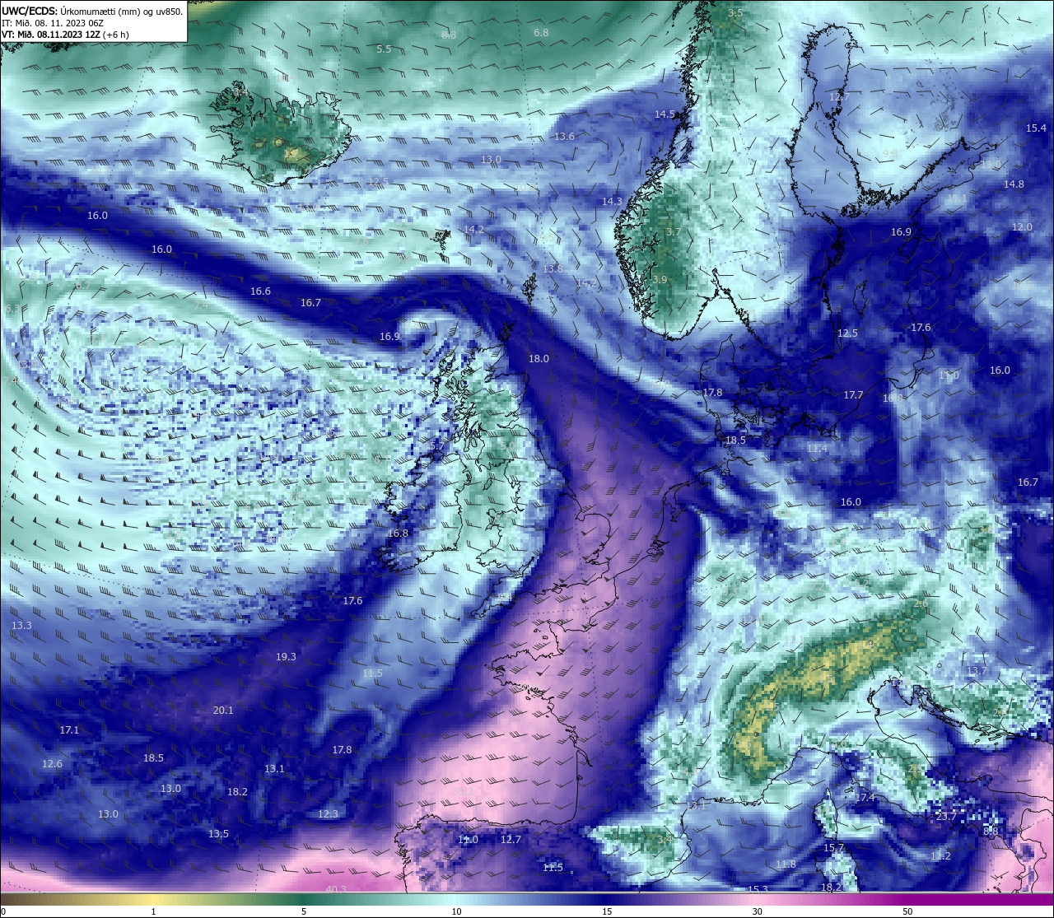Click the 16.6 value label in the moisture band
This screenshot has width=1054, height=918.
[260, 291]
